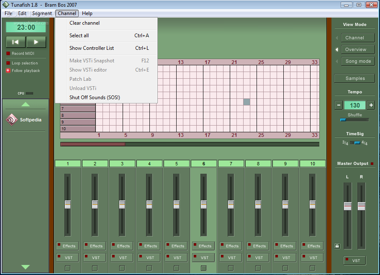This screenshot has height=275, width=380.
Task: Open Effects for channel 6
Action: [x=203, y=246]
